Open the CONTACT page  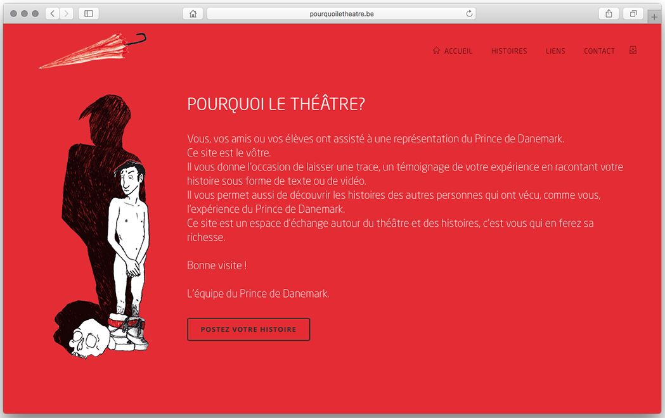(599, 51)
